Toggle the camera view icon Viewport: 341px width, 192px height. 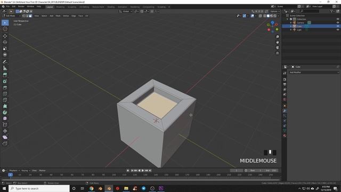click(277, 47)
